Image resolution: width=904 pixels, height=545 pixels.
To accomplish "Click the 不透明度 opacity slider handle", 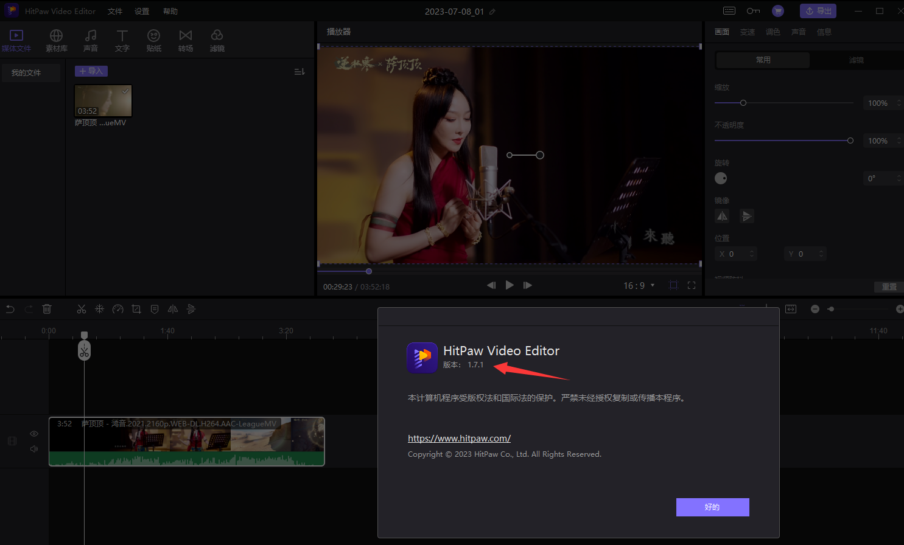I will click(x=850, y=141).
